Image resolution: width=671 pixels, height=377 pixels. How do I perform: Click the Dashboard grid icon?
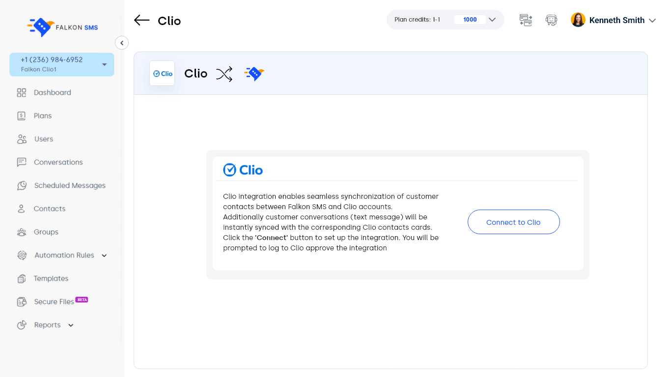[x=22, y=93]
